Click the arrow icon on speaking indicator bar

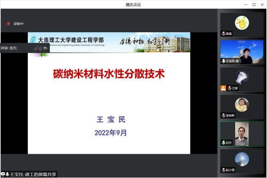pos(44,48)
